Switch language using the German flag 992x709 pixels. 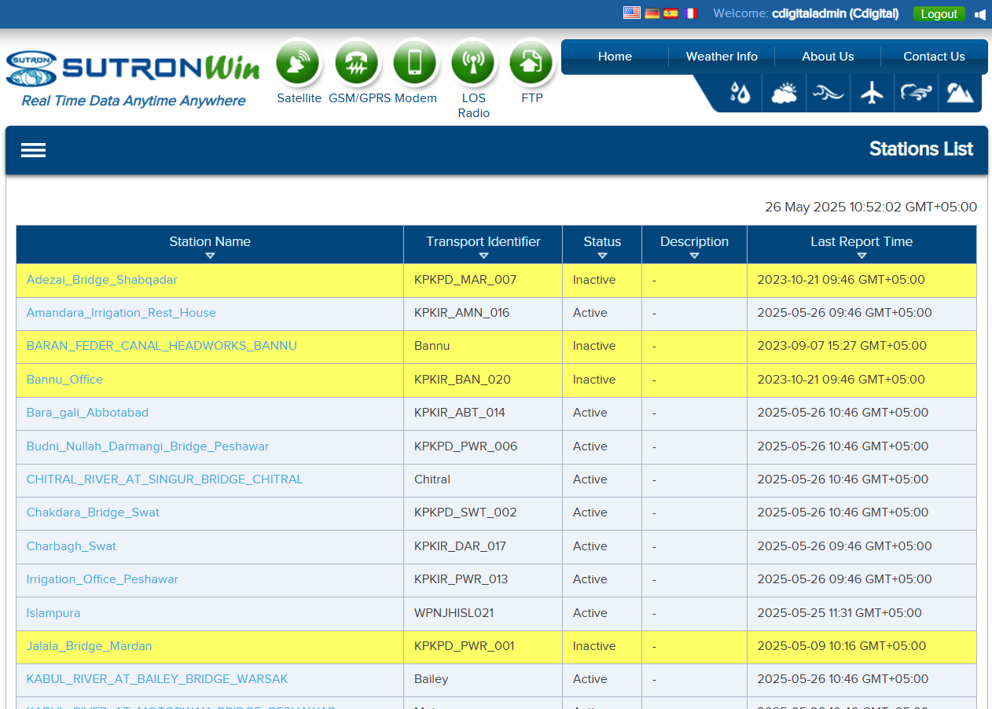point(652,13)
